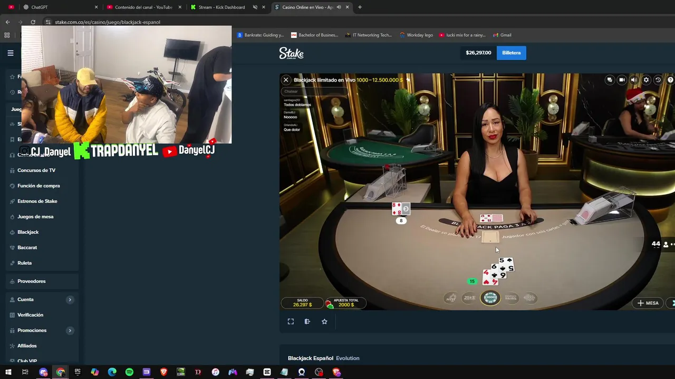Viewport: 675px width, 379px height.
Task: Go back to previous page
Action: tap(7, 22)
